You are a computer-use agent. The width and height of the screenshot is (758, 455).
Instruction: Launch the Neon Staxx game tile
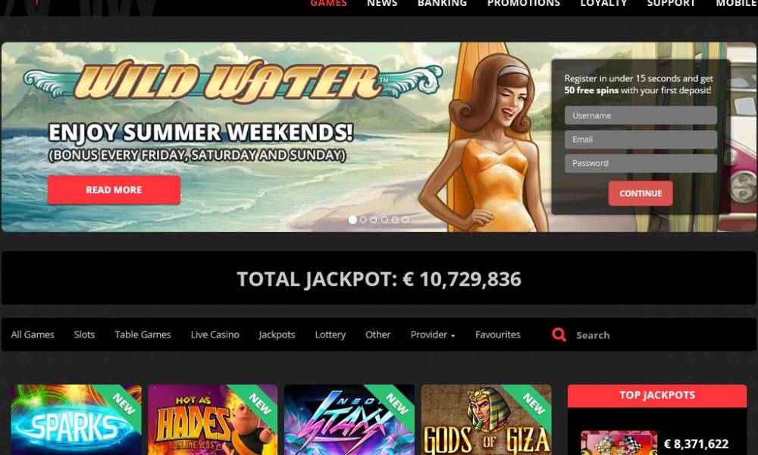(349, 419)
